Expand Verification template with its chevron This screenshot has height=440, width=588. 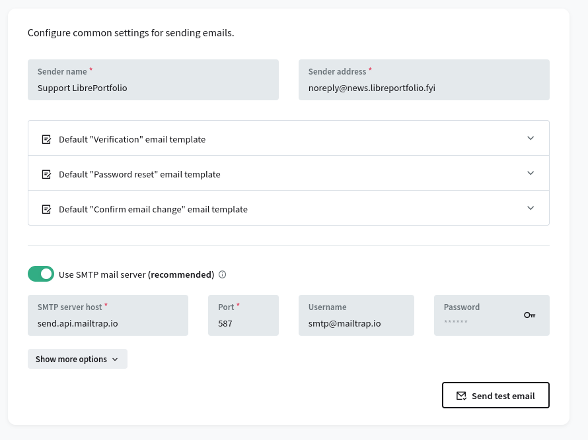(x=531, y=139)
